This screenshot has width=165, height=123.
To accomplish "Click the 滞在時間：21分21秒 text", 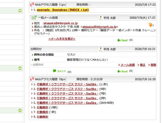I will [89, 79].
